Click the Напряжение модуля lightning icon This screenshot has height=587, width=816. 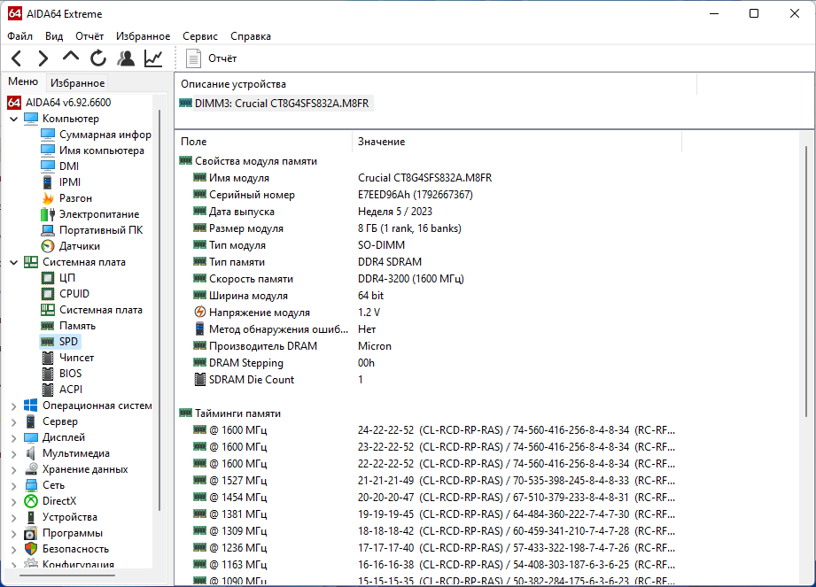[x=200, y=312]
